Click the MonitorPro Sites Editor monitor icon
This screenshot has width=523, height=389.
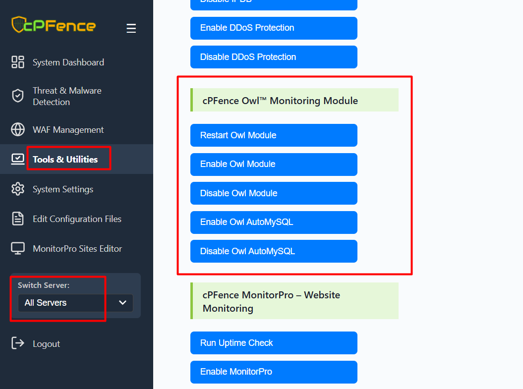[x=18, y=249]
